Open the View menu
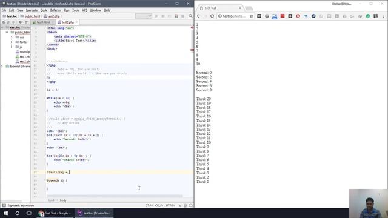This screenshot has width=388, height=218. click(20, 10)
